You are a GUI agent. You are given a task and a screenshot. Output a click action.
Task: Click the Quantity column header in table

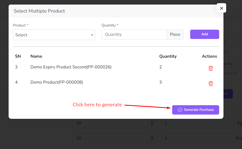point(168,56)
